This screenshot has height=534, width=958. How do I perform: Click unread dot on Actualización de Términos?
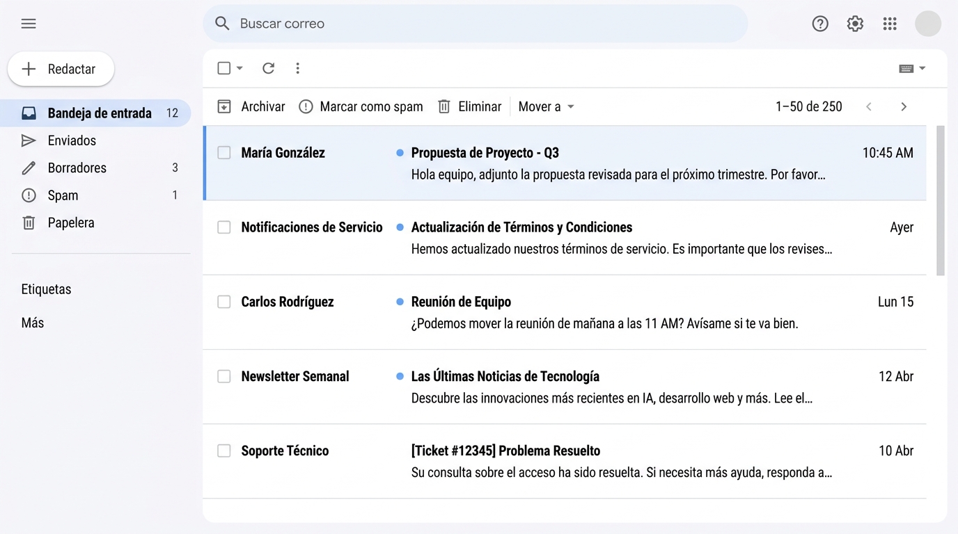click(400, 227)
